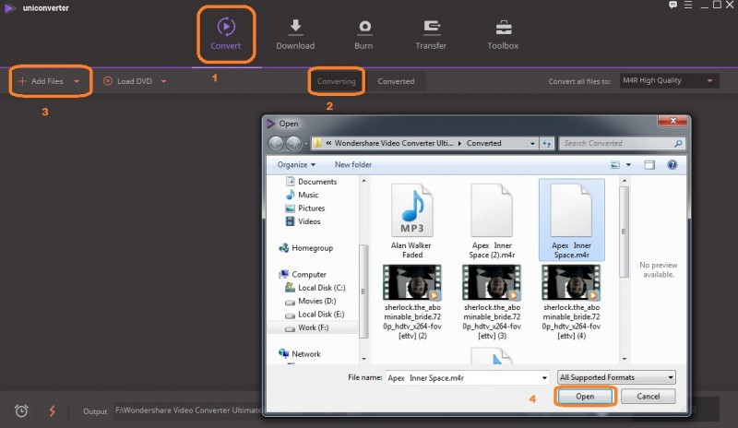
Task: Select sherlock abominable bride [ettv] (2) video
Action: click(412, 302)
